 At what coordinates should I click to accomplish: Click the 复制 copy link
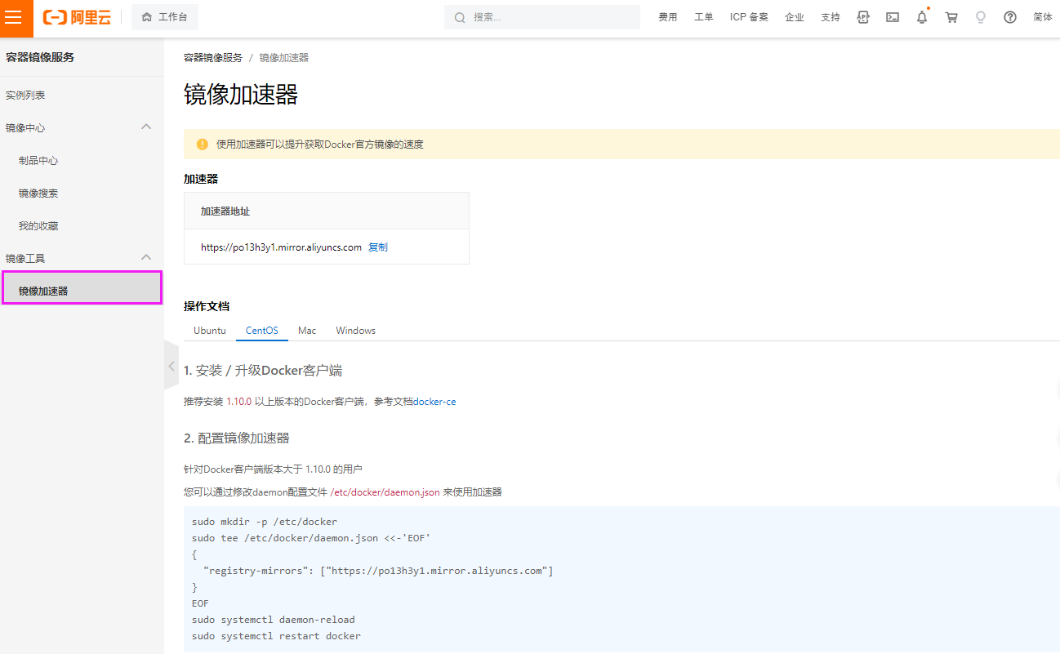(378, 247)
